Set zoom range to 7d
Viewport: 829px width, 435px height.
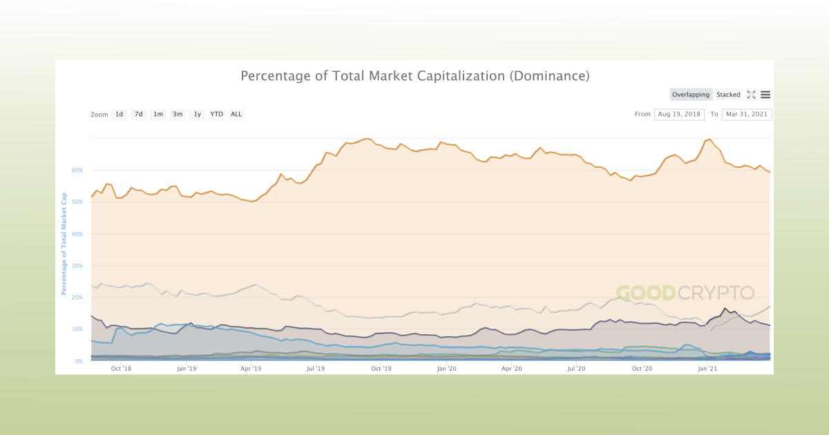pos(138,114)
